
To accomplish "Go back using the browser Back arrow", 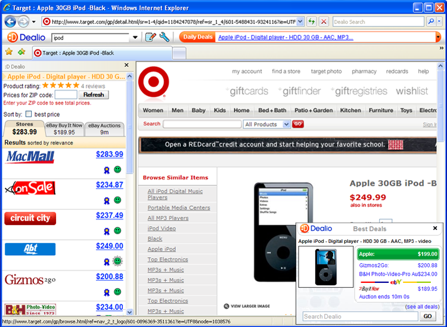I will click(x=10, y=21).
